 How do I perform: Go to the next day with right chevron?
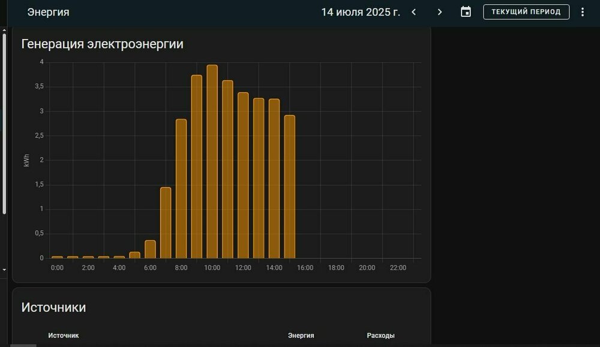pyautogui.click(x=440, y=12)
